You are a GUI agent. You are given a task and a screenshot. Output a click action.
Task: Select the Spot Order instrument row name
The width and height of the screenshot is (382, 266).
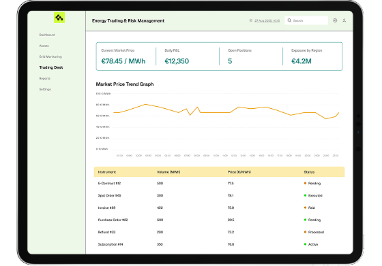click(x=109, y=195)
